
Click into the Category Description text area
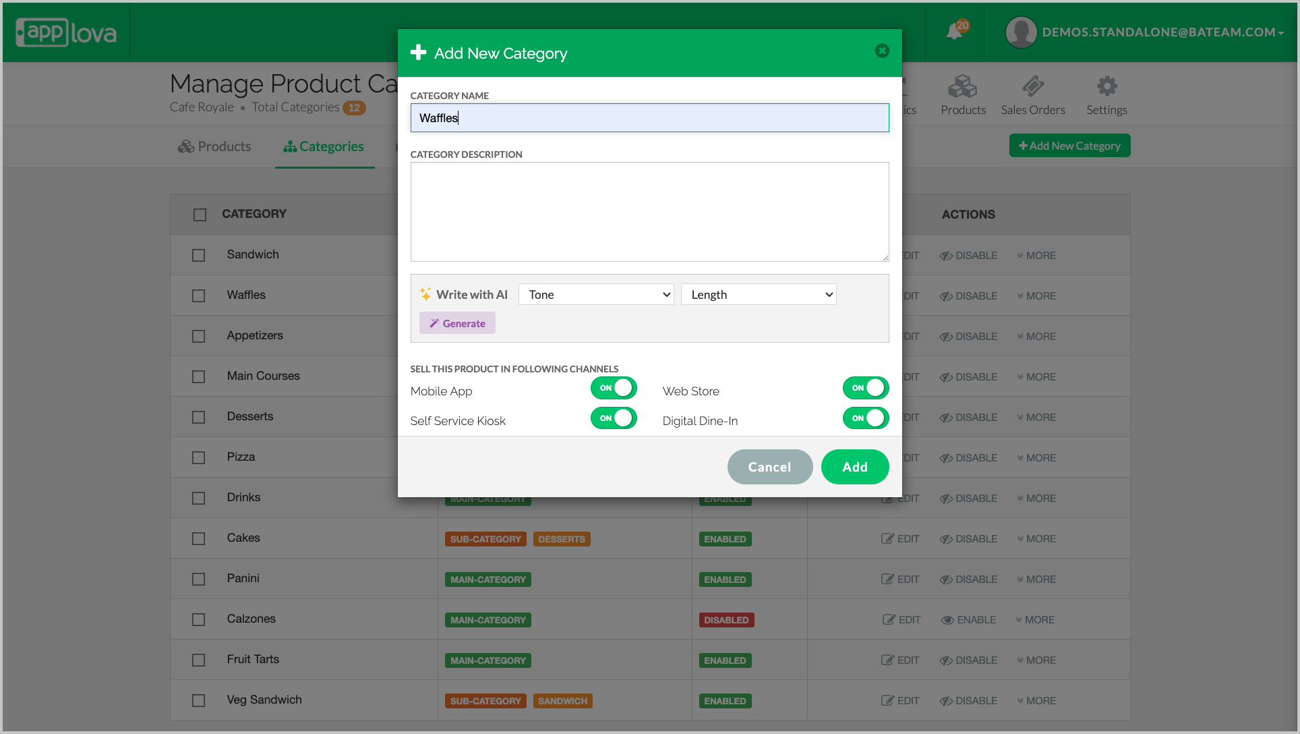coord(649,212)
